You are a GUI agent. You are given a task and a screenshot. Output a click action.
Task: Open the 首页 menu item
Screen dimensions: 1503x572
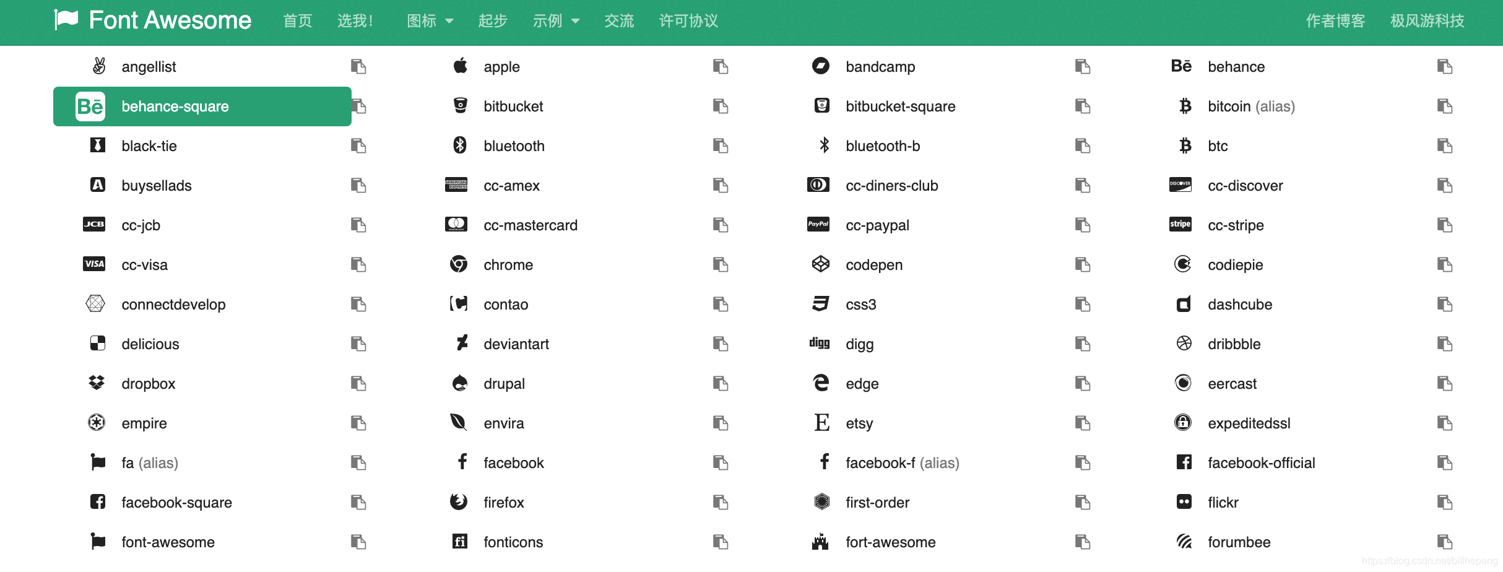297,20
